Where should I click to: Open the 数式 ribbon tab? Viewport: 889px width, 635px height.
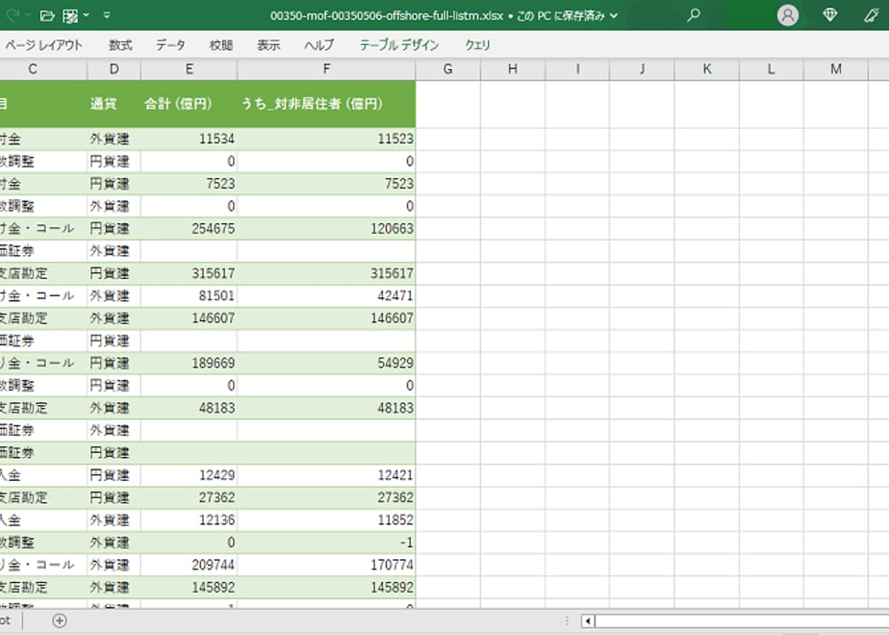(x=120, y=45)
